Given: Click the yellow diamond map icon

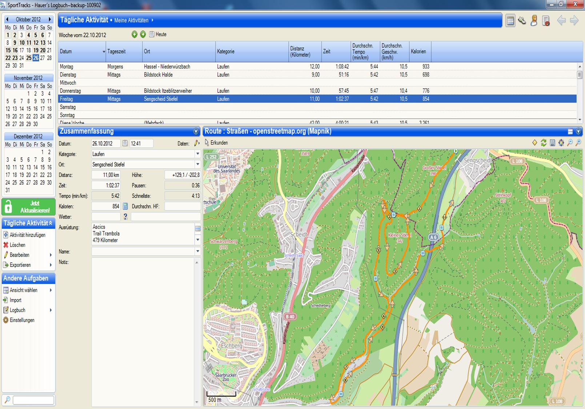Looking at the screenshot, I should tap(534, 143).
